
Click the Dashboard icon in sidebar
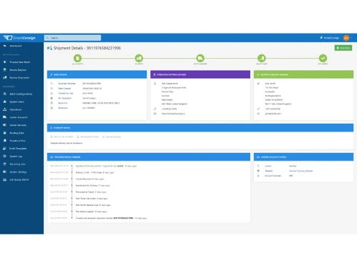(5, 46)
